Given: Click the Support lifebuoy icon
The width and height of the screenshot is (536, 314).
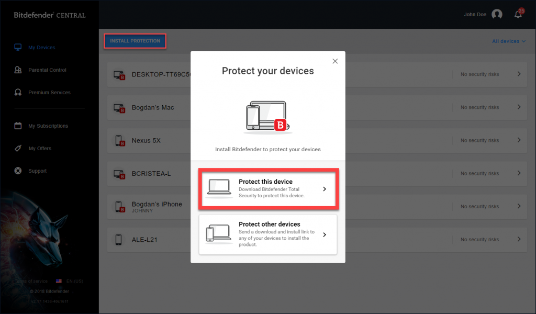Looking at the screenshot, I should (18, 171).
